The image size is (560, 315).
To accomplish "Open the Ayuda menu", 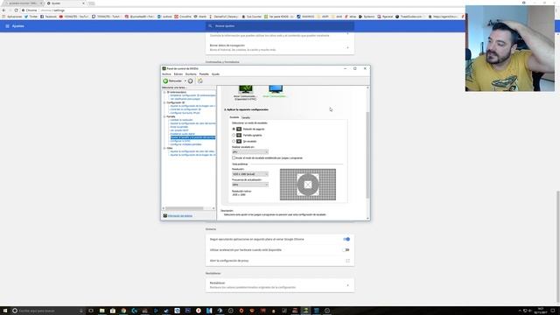I will tap(215, 74).
